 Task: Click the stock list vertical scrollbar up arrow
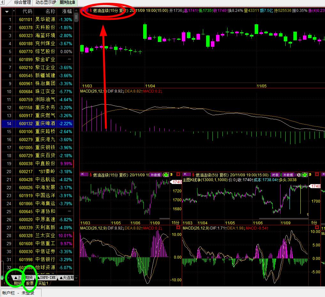click(x=76, y=10)
